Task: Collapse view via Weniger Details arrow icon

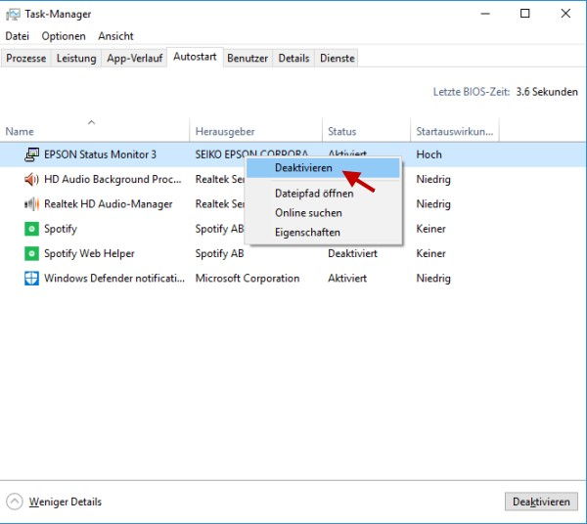Action: 15,502
